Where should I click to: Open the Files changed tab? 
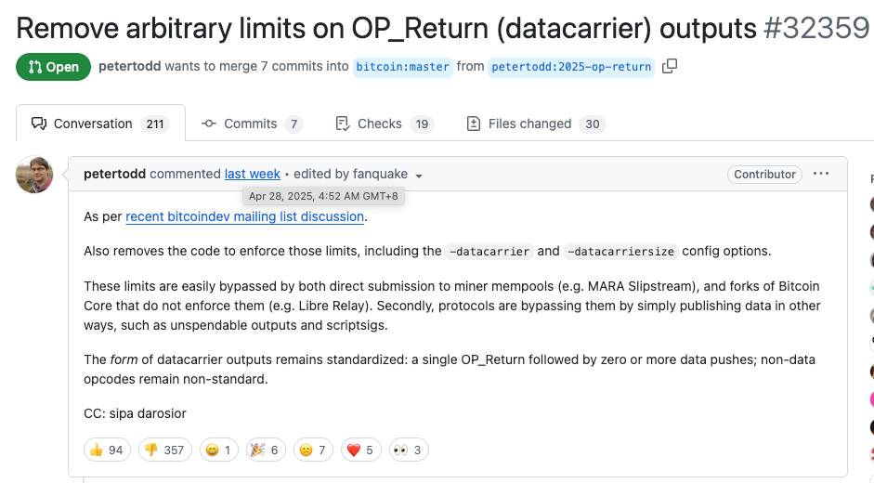coord(535,124)
